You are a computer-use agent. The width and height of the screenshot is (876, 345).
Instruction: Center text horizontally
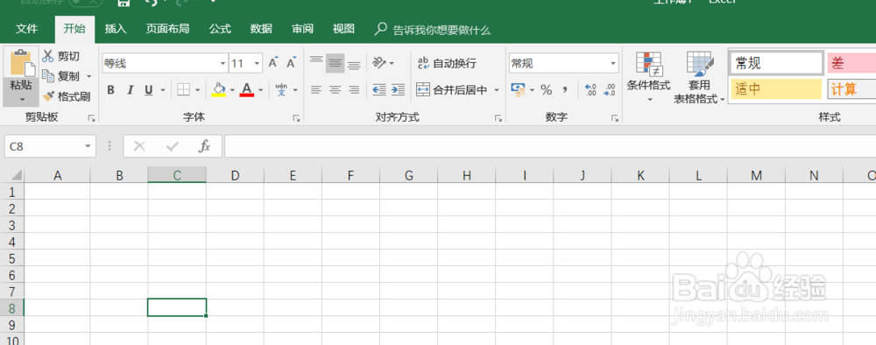pyautogui.click(x=336, y=90)
